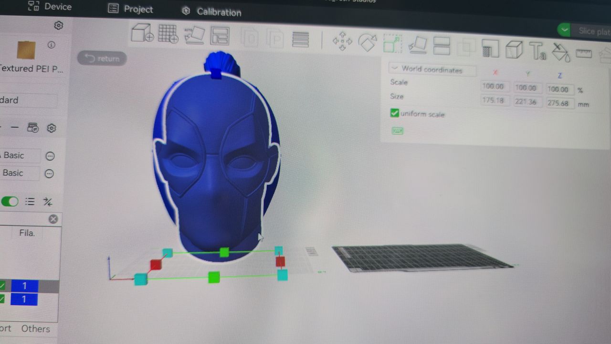Open the Textured PEI plate dropdown
This screenshot has height=344, width=611.
tap(32, 69)
